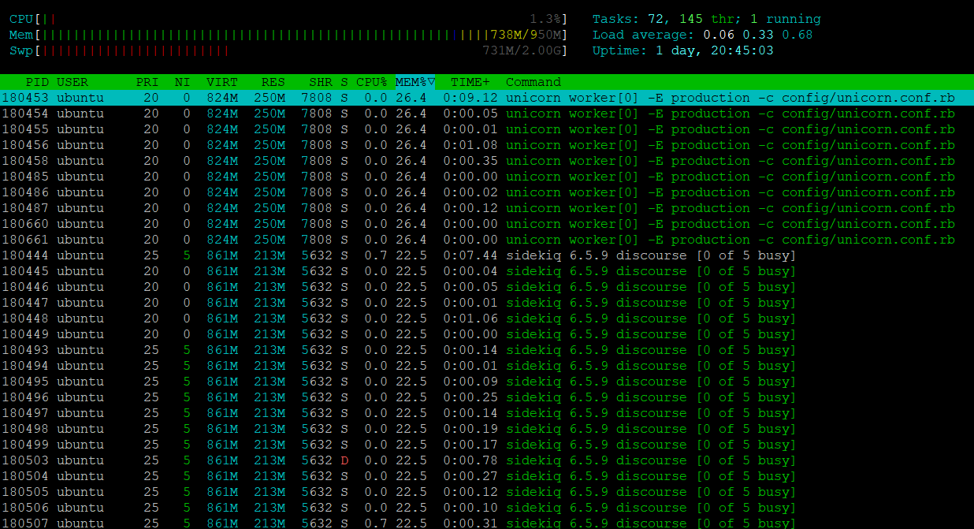Select process row with PID 180487
This screenshot has width=974, height=529.
[x=487, y=208]
